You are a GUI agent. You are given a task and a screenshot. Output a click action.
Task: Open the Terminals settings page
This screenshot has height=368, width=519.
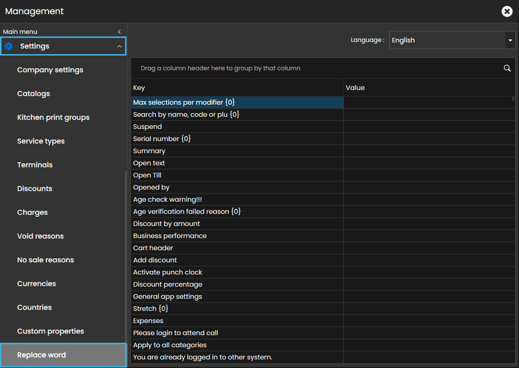click(35, 165)
